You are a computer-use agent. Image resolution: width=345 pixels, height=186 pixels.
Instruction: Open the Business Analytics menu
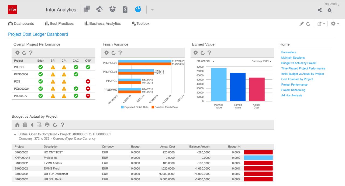coord(103,24)
